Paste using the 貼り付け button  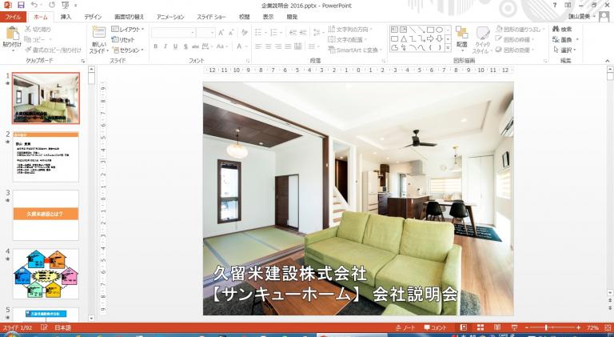pyautogui.click(x=12, y=38)
